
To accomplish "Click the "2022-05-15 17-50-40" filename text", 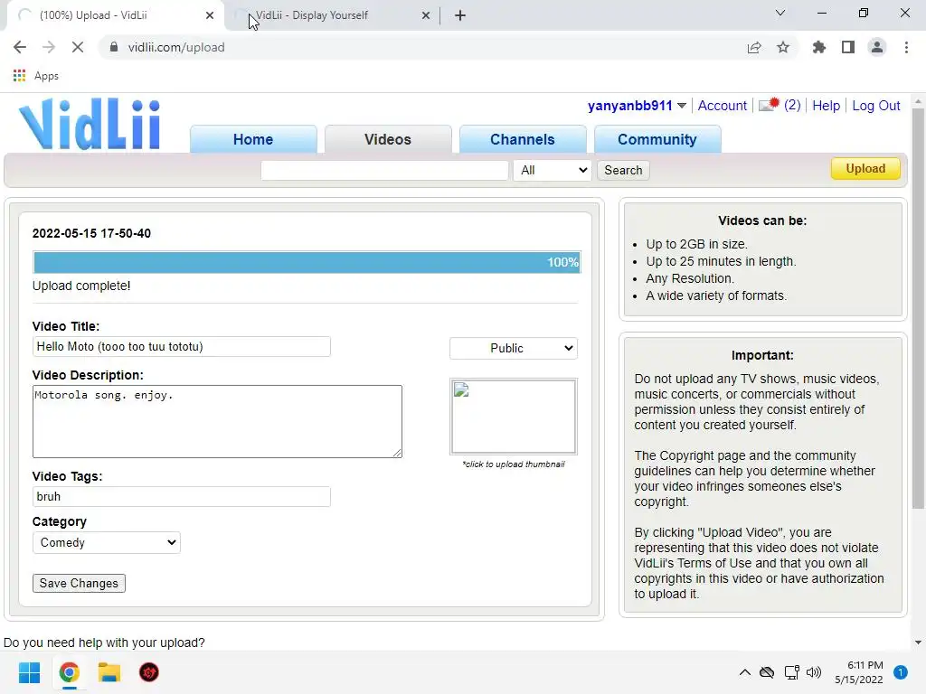I will (91, 233).
